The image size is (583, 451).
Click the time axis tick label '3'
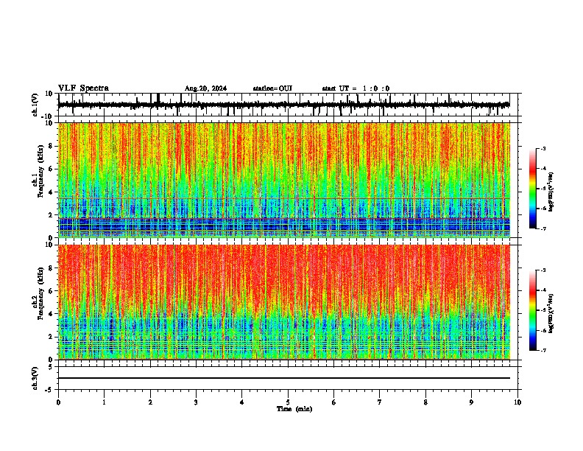196,402
